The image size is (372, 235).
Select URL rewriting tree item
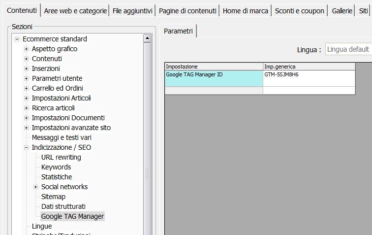click(x=61, y=157)
